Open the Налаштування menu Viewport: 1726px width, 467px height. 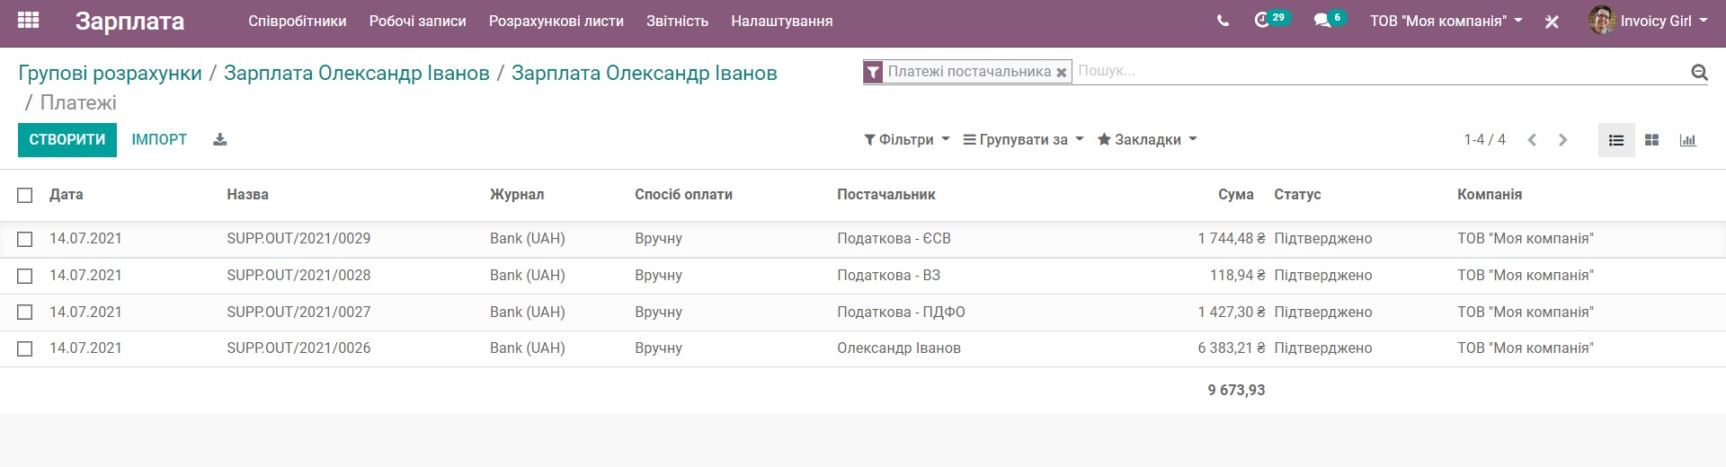(x=781, y=21)
